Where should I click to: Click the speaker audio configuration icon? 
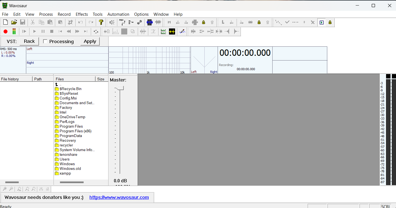click(x=112, y=22)
